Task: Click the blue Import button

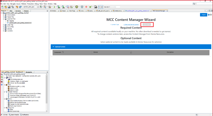Action: pyautogui.click(x=203, y=15)
